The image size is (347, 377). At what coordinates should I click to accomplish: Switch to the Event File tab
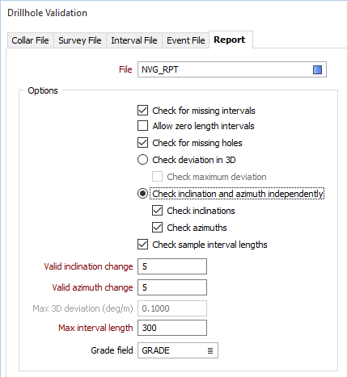pos(186,40)
